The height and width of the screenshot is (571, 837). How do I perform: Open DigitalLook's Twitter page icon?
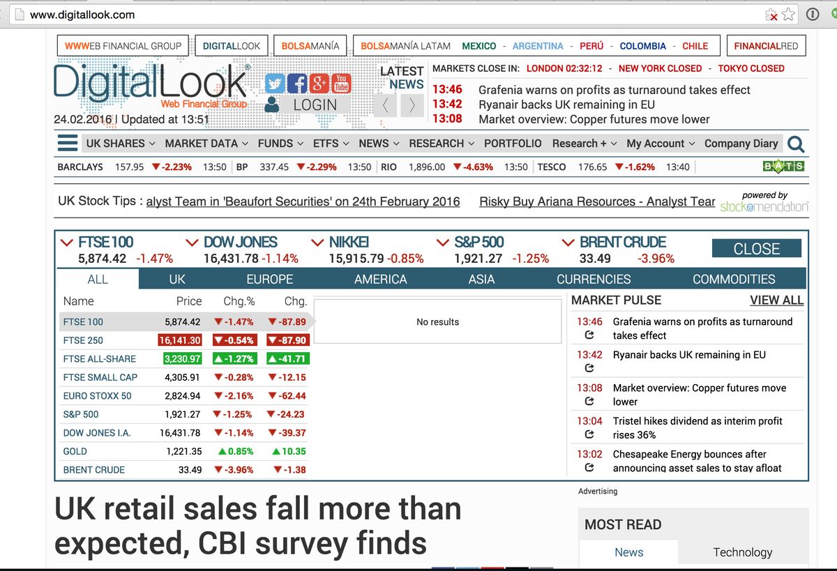[276, 84]
